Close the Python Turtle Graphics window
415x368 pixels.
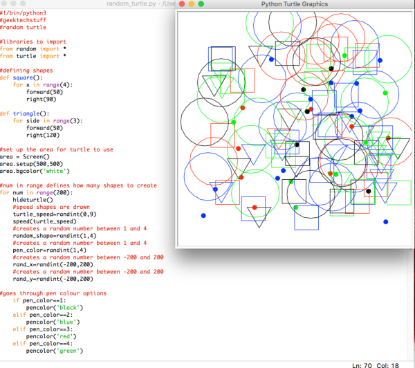pyautogui.click(x=182, y=4)
